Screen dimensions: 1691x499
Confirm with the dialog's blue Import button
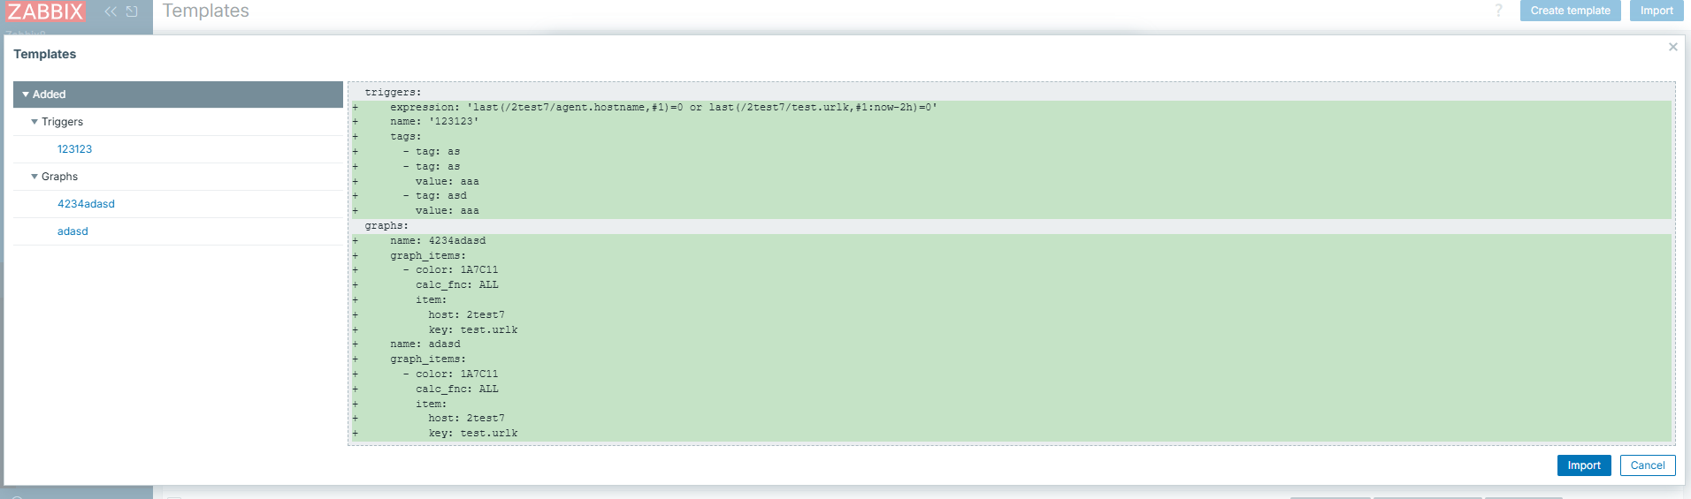point(1583,465)
